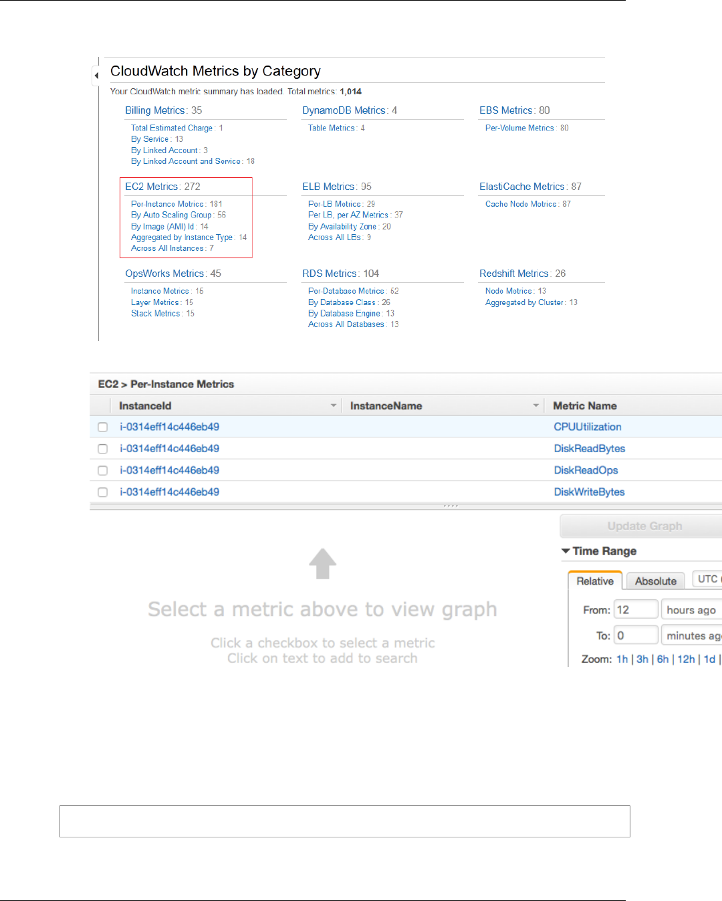The height and width of the screenshot is (901, 722).
Task: Open Per-Database Metrics
Action: (346, 291)
